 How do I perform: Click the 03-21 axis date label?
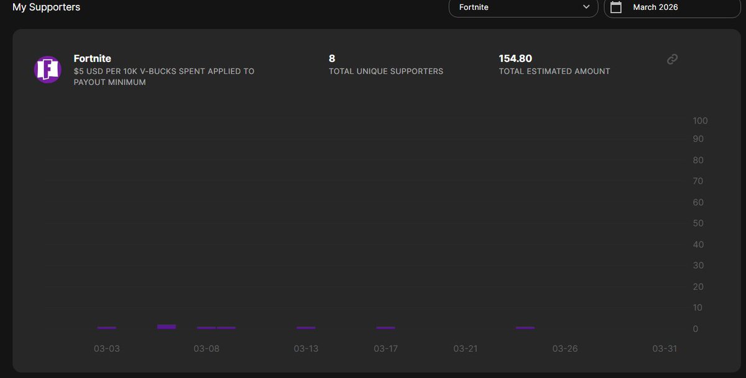(x=466, y=349)
